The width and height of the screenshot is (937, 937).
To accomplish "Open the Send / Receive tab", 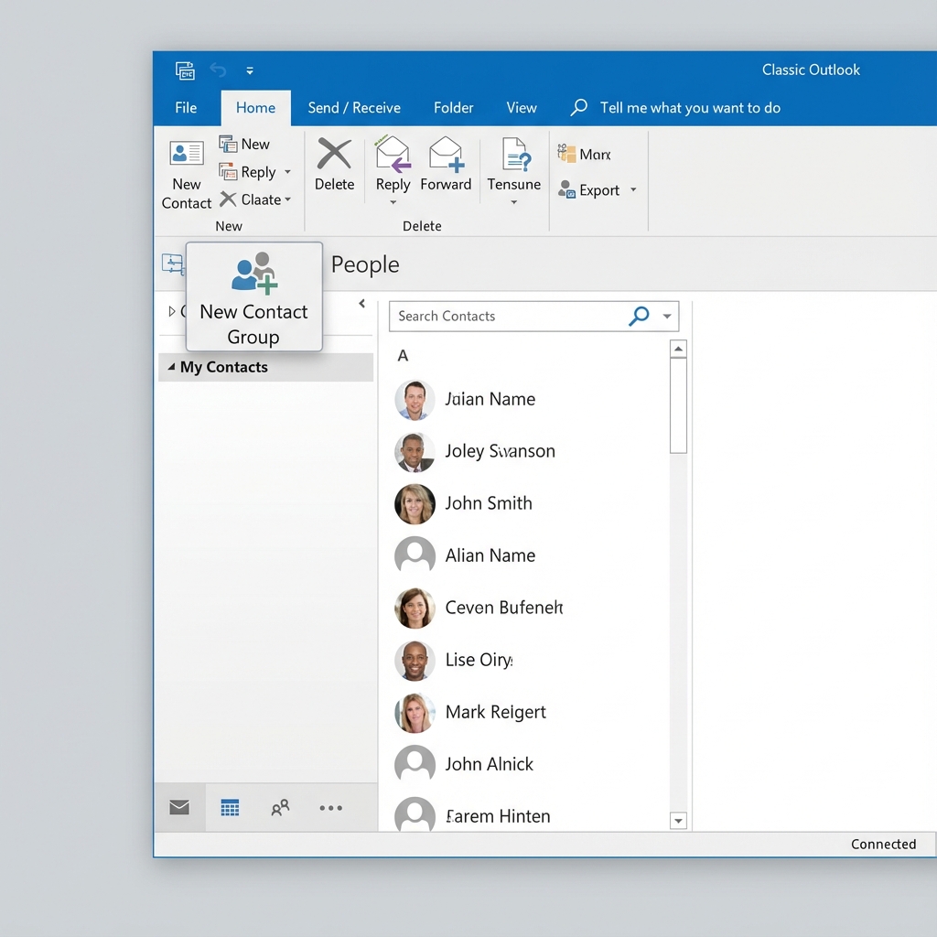I will tap(354, 108).
